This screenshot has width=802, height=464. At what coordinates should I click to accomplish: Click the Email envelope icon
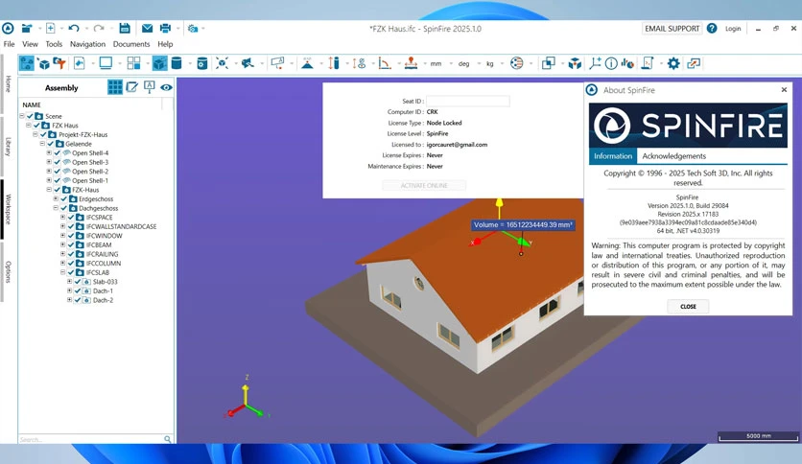tap(147, 29)
